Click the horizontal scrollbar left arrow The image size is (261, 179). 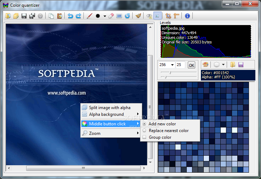tap(9, 168)
